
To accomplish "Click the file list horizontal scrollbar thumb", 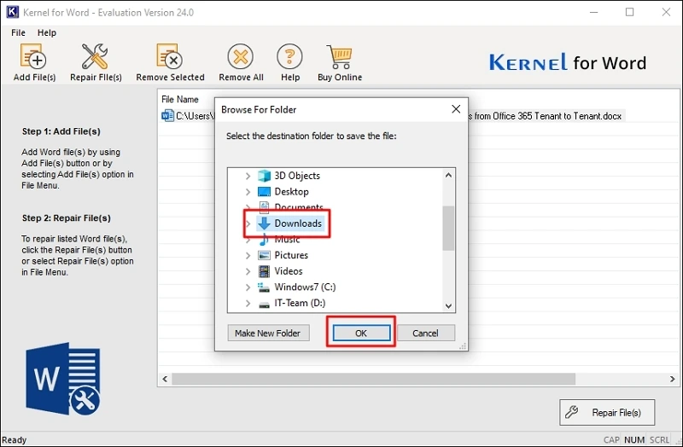I will pos(373,379).
